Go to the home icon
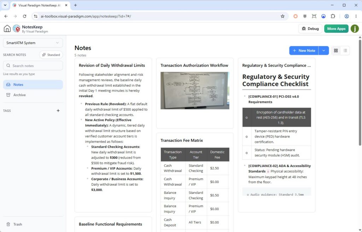 click(x=7, y=29)
